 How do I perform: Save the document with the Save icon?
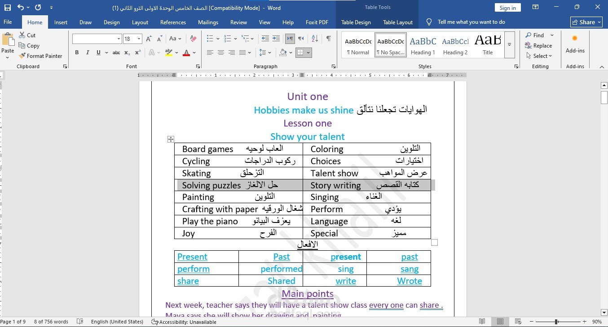pos(8,7)
